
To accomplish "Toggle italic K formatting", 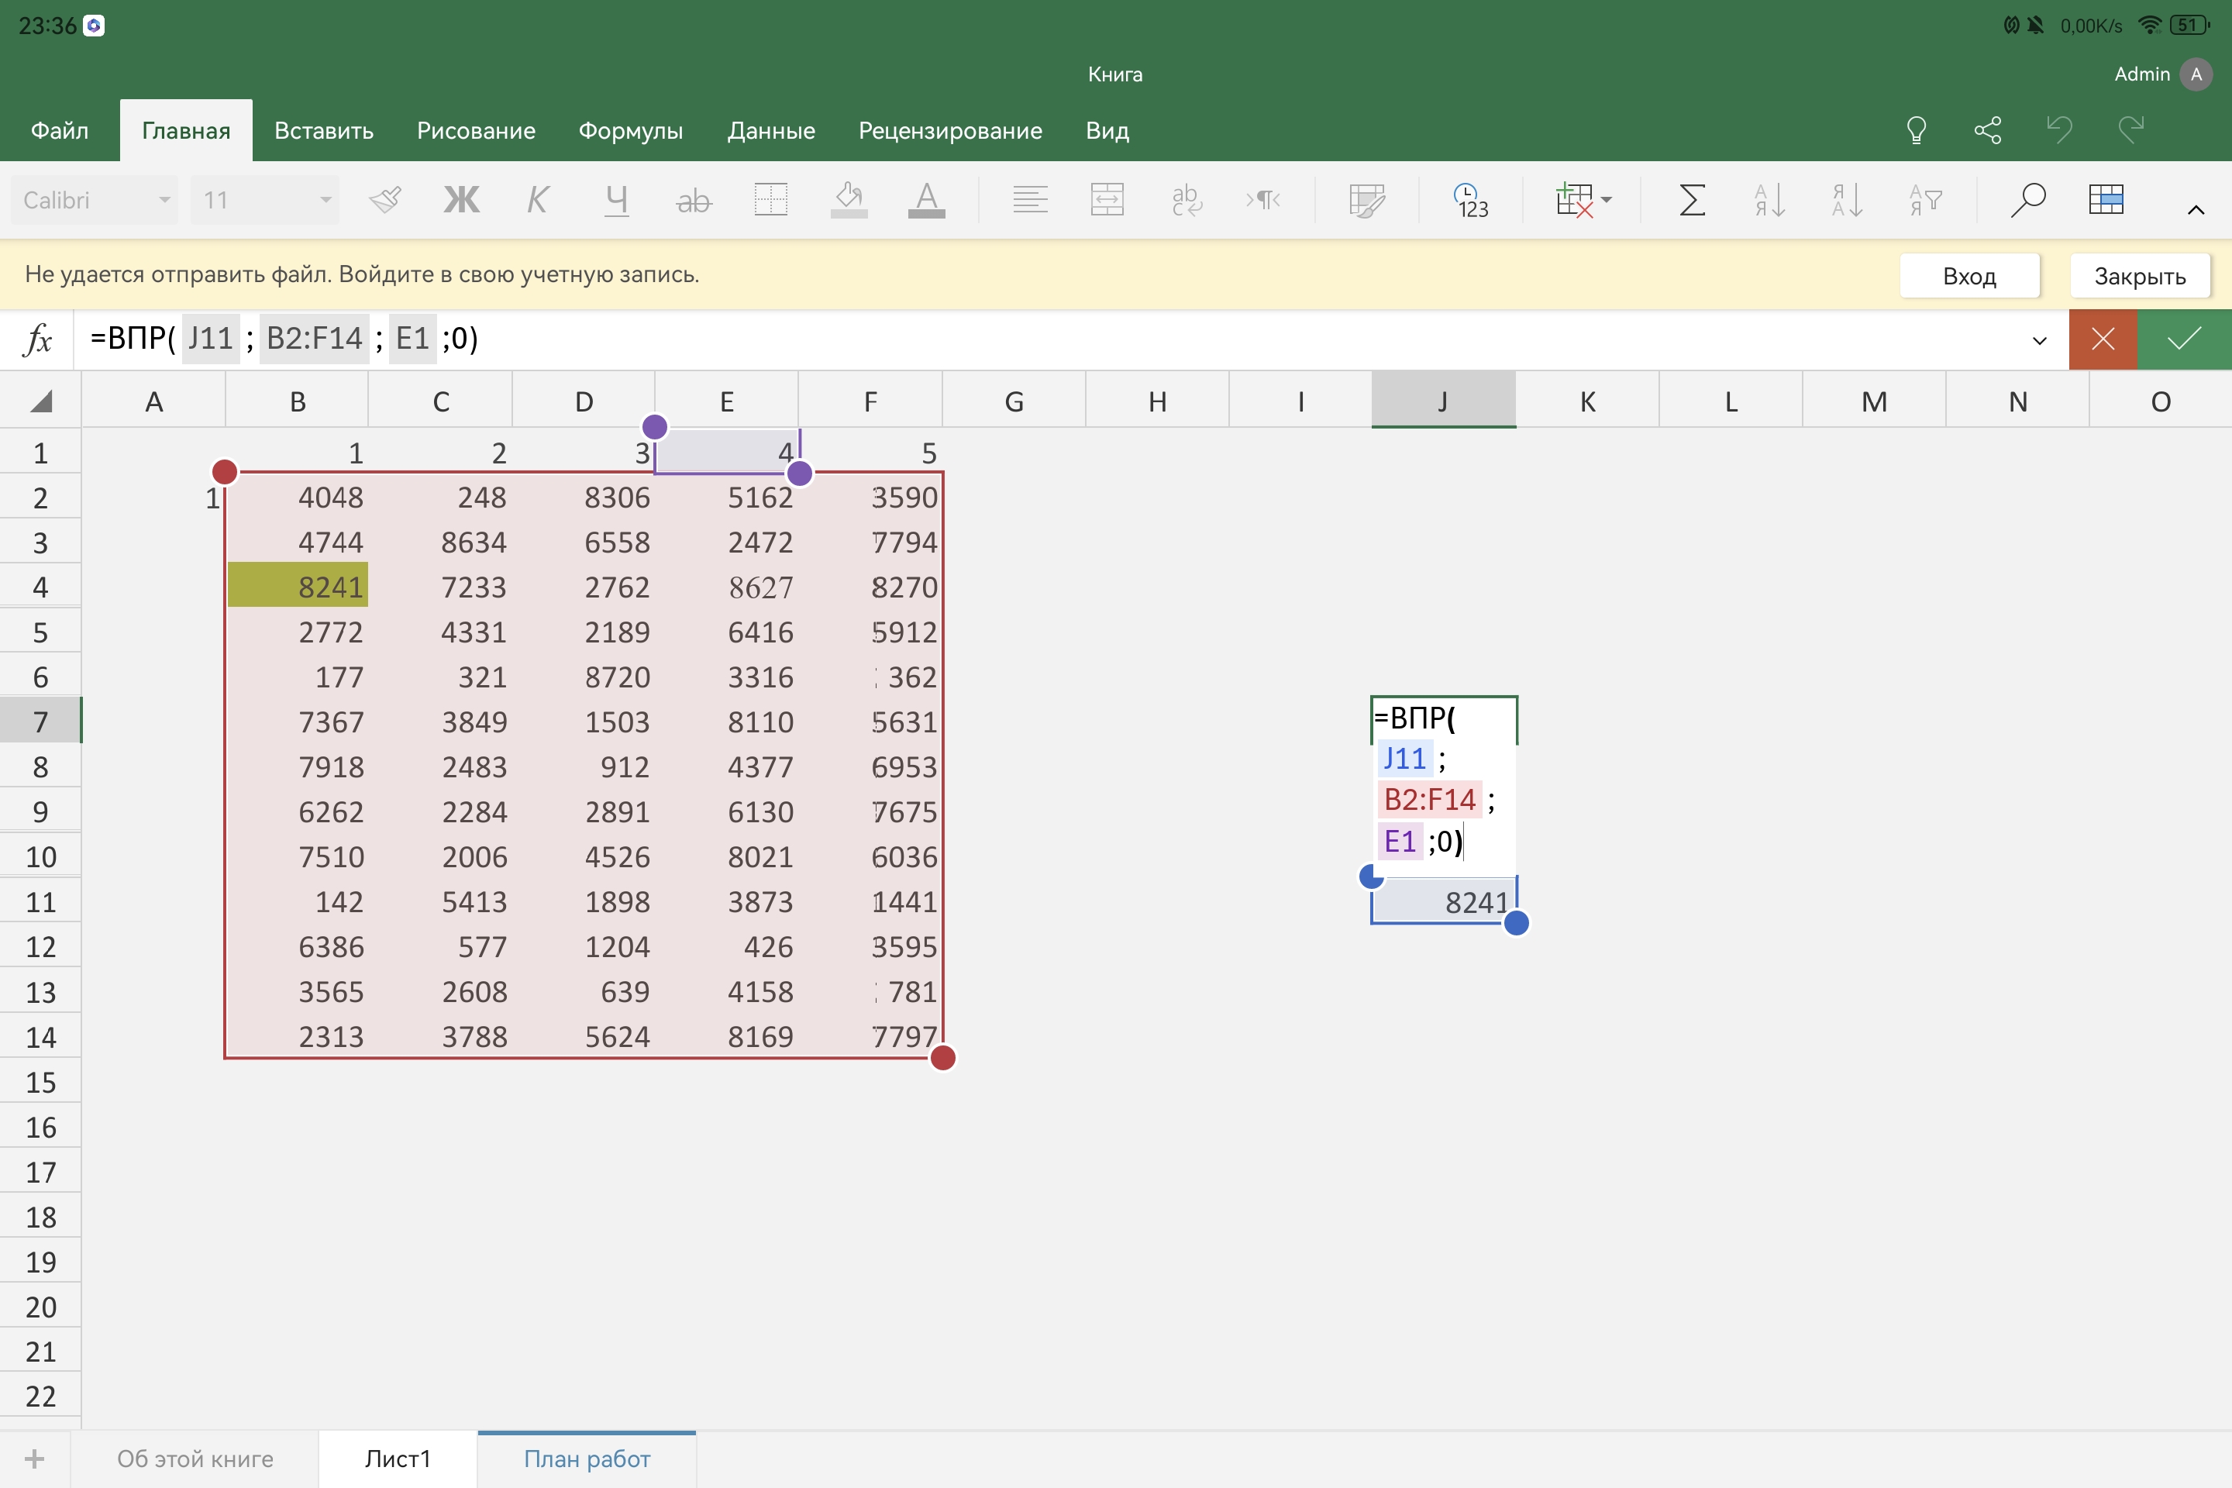I will [x=537, y=200].
